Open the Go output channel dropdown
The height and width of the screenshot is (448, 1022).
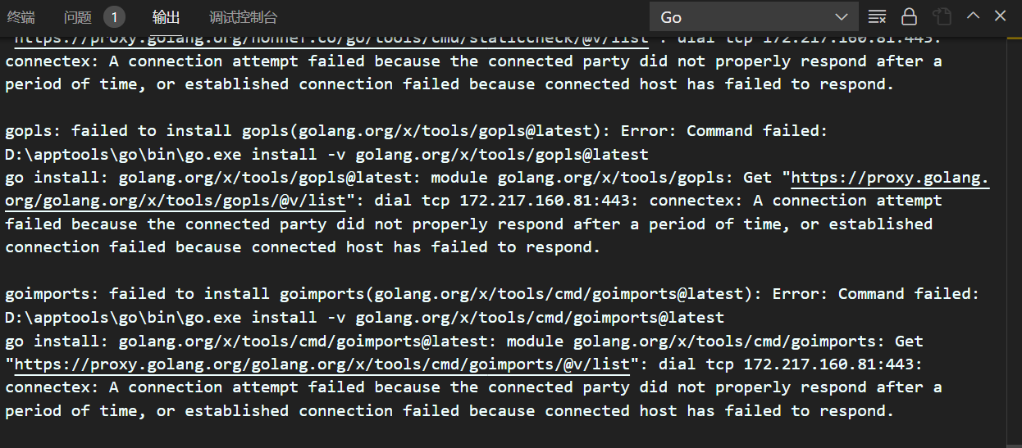point(755,16)
